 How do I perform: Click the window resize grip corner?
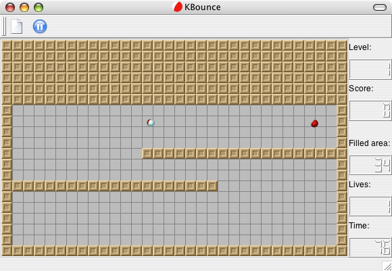click(x=387, y=266)
